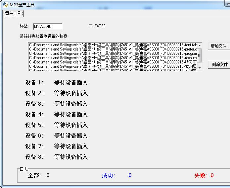The image size is (230, 188).
Task: Click the 删除文件 button
Action: click(x=219, y=64)
